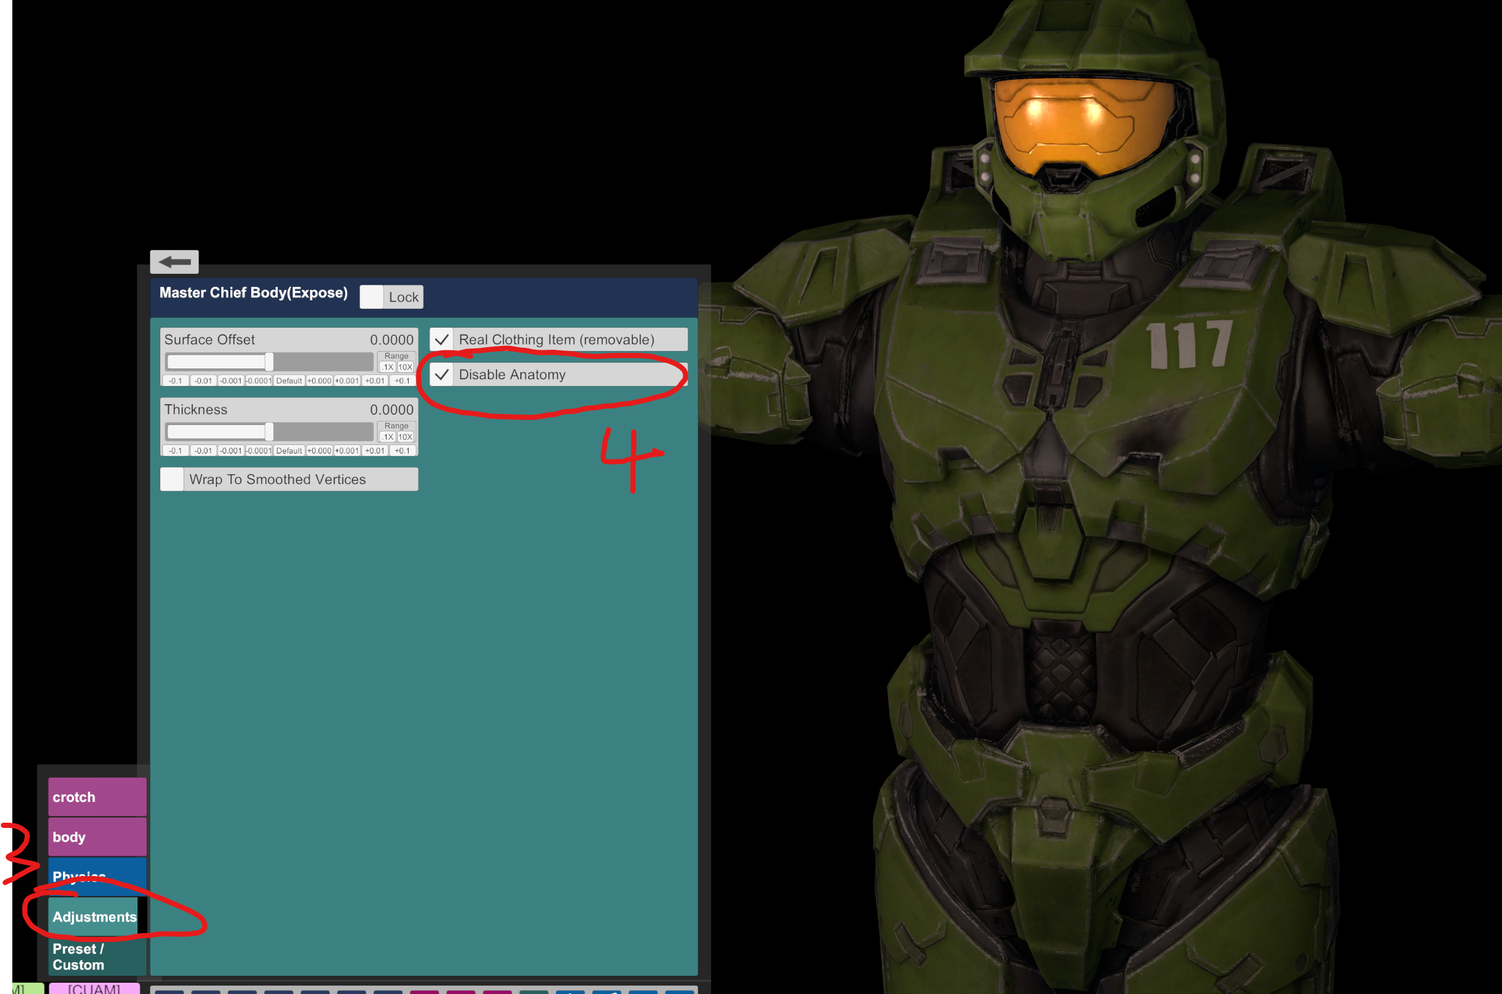Click the Thickness slider track

pos(269,431)
